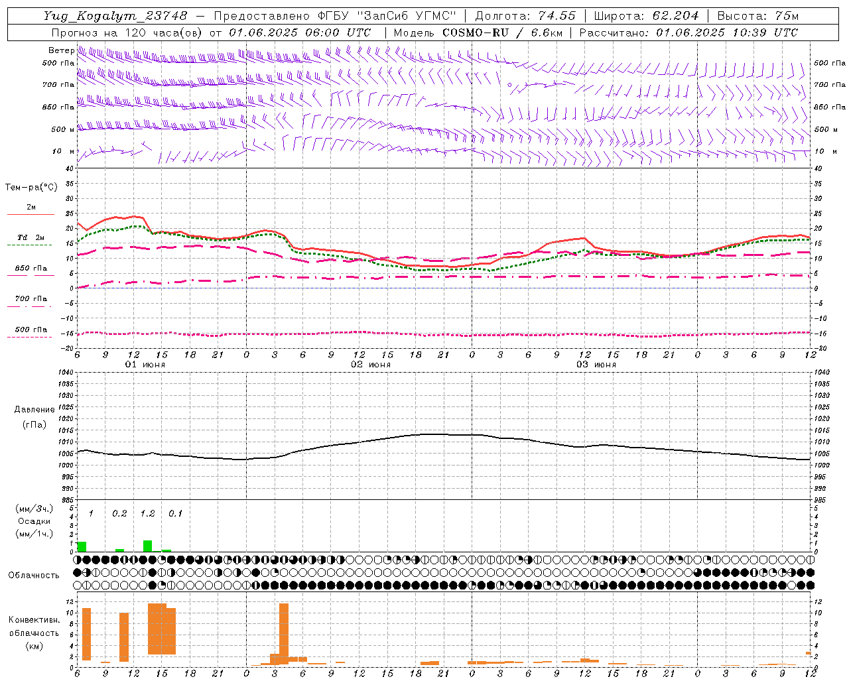Click the "Рассчитано:" computed time label
The image size is (849, 679).
coord(615,32)
